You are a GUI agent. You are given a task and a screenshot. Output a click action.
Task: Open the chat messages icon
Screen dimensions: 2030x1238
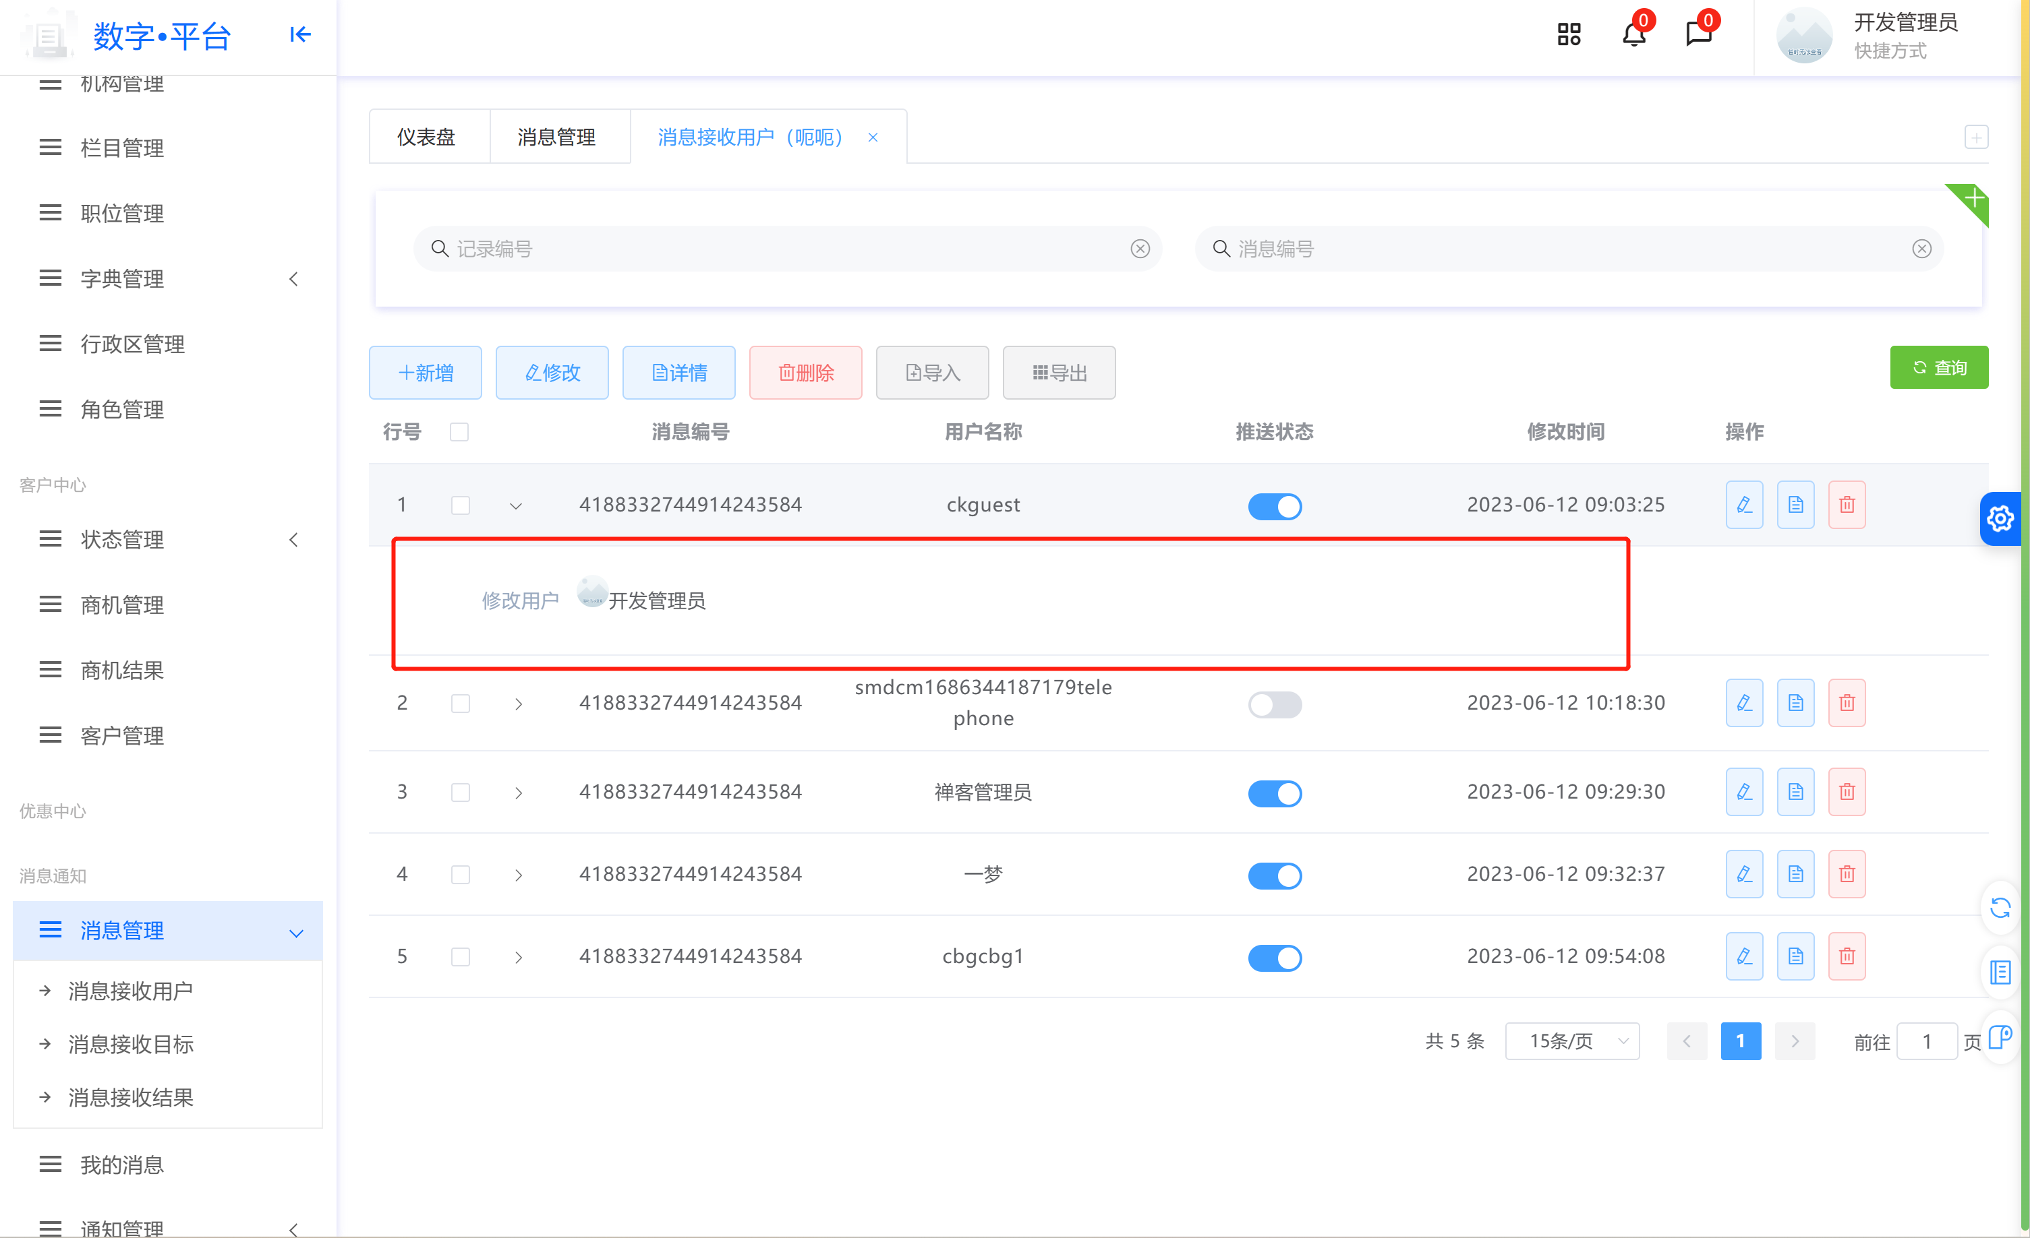click(1698, 34)
